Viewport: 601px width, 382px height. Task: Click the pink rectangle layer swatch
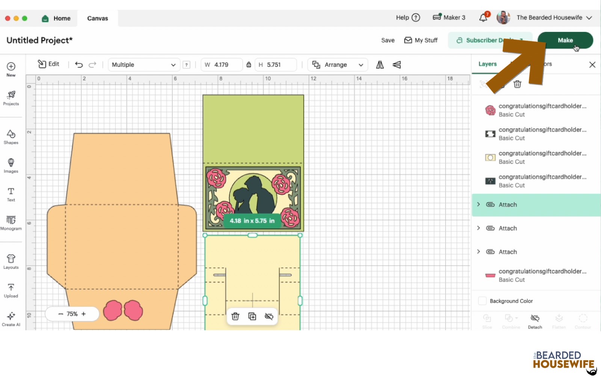pyautogui.click(x=490, y=275)
